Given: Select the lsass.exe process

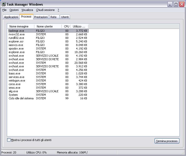Looking at the screenshot, I should coord(48,73).
